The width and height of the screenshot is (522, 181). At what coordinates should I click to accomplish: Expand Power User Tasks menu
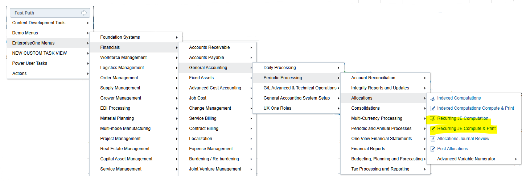[49, 63]
